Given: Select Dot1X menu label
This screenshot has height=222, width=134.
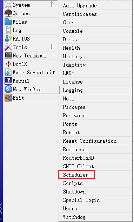Looking at the screenshot, I should click(20, 64).
